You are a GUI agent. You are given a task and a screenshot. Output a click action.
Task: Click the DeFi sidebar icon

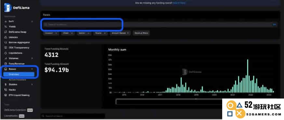click(x=6, y=21)
